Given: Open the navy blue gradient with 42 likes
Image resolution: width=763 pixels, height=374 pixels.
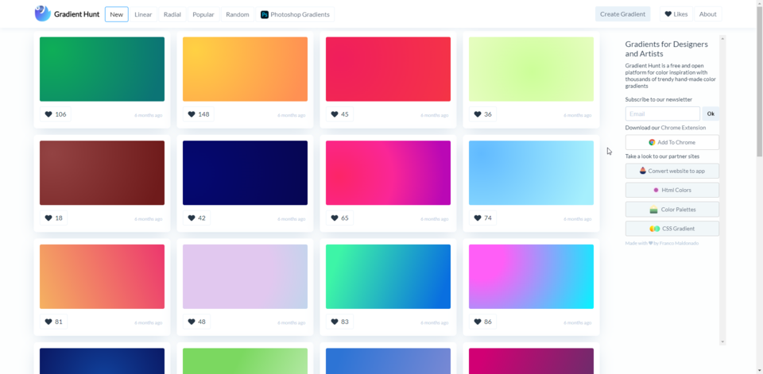Looking at the screenshot, I should (246, 172).
